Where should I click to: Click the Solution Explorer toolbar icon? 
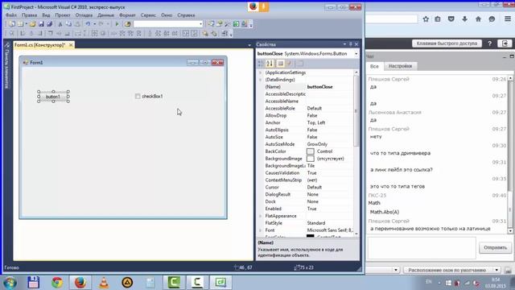coord(211,24)
